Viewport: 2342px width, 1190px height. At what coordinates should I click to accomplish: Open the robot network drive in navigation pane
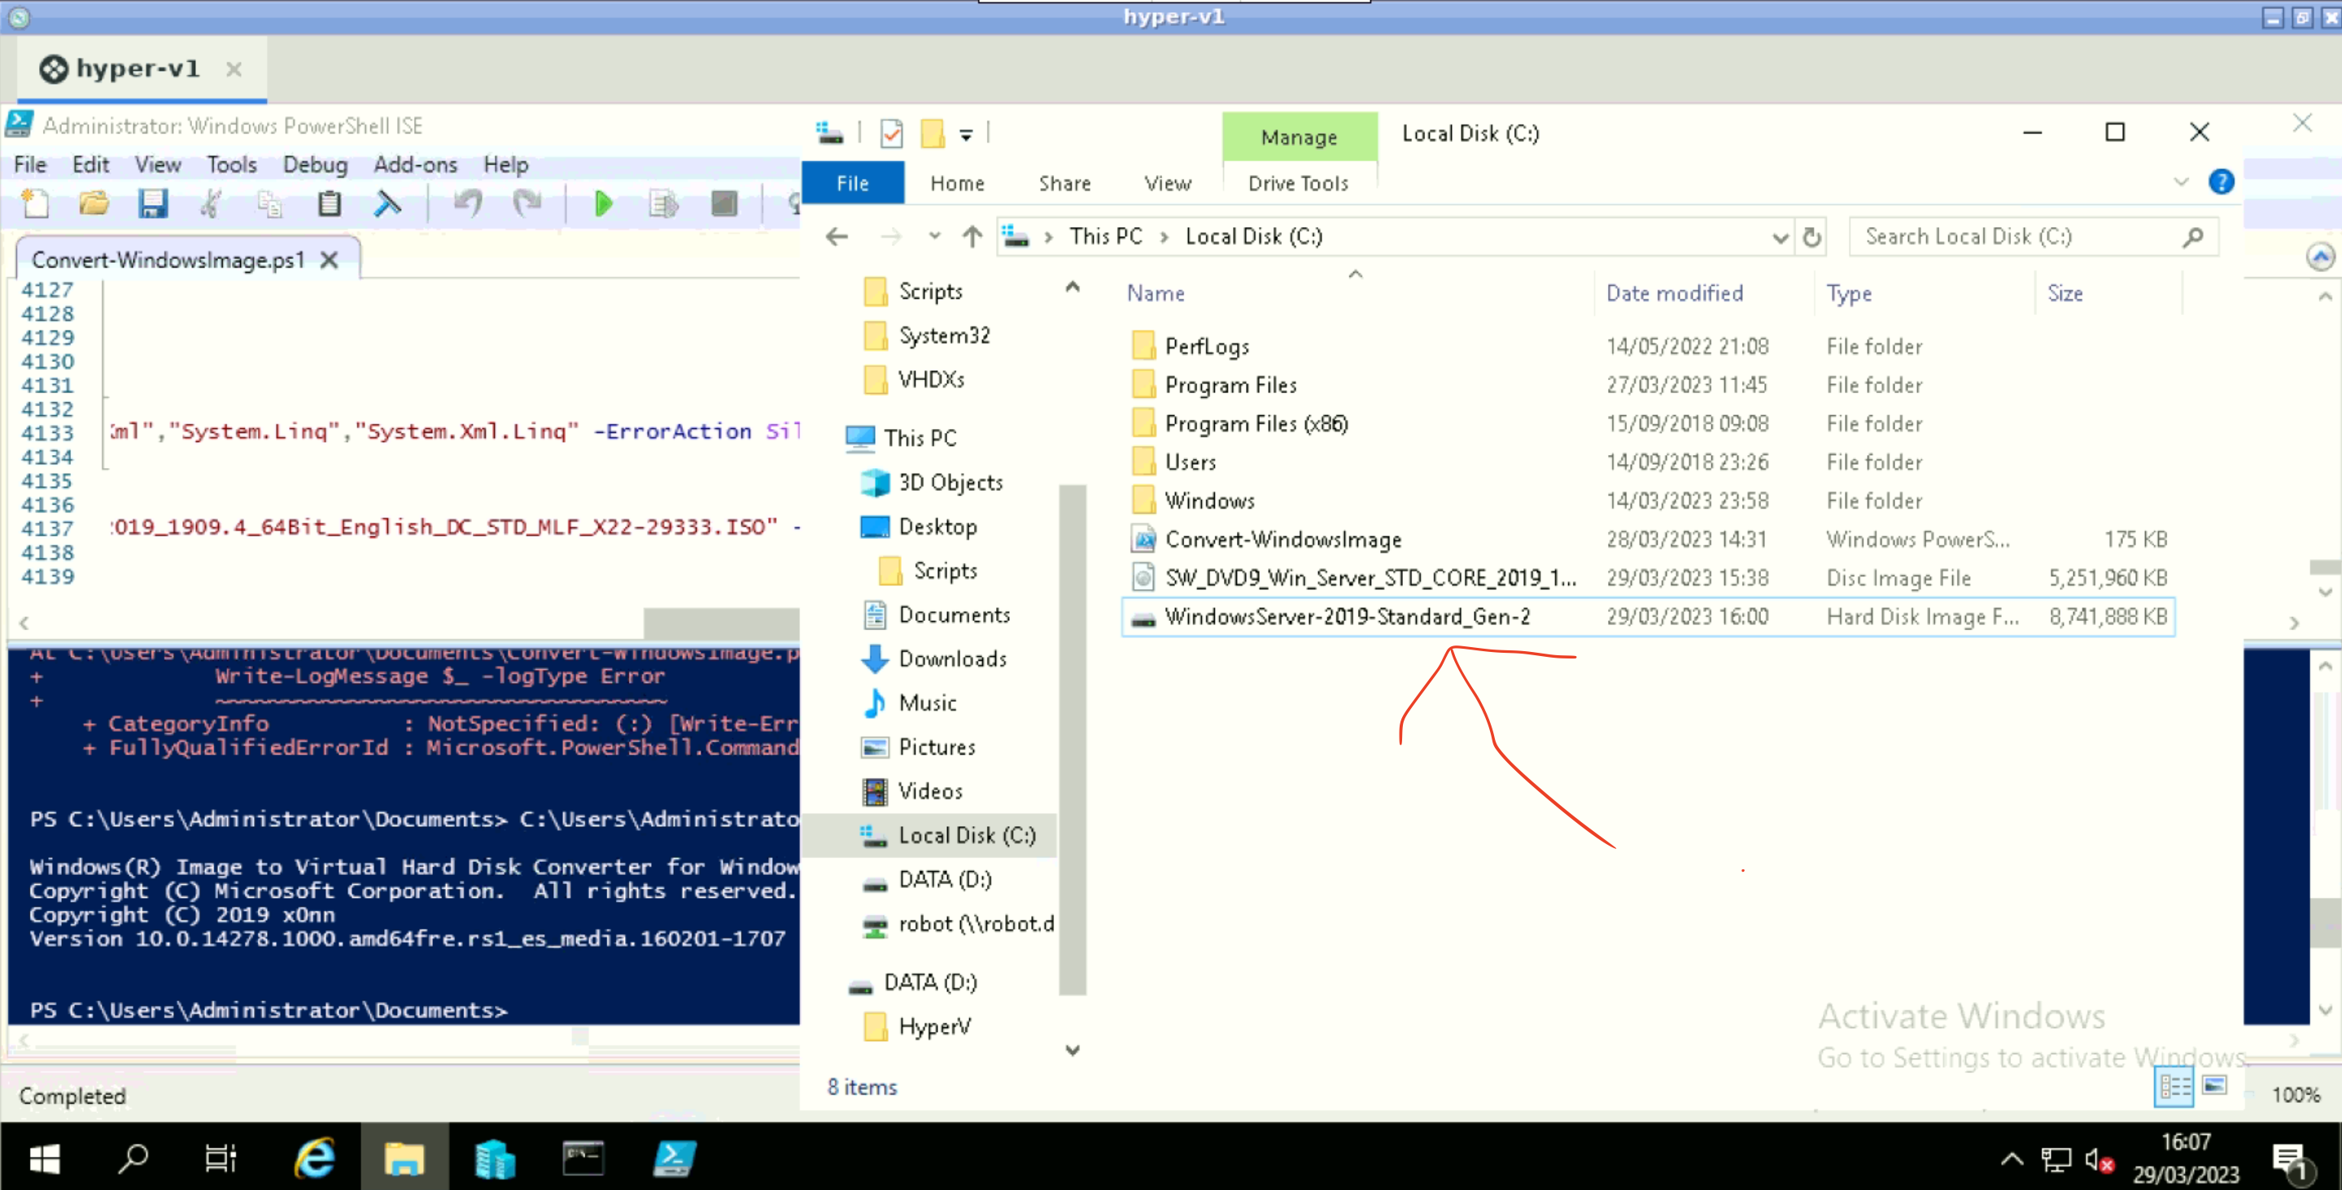pyautogui.click(x=975, y=924)
